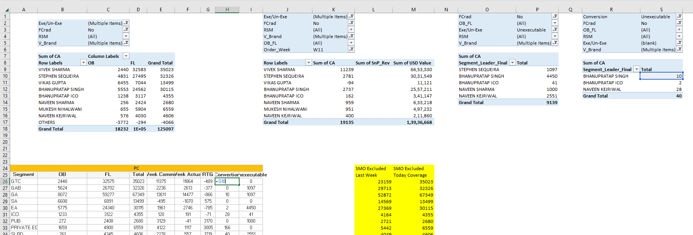Open the Row Labels dropdown in column B
This screenshot has height=235, width=693.
pyautogui.click(x=83, y=63)
